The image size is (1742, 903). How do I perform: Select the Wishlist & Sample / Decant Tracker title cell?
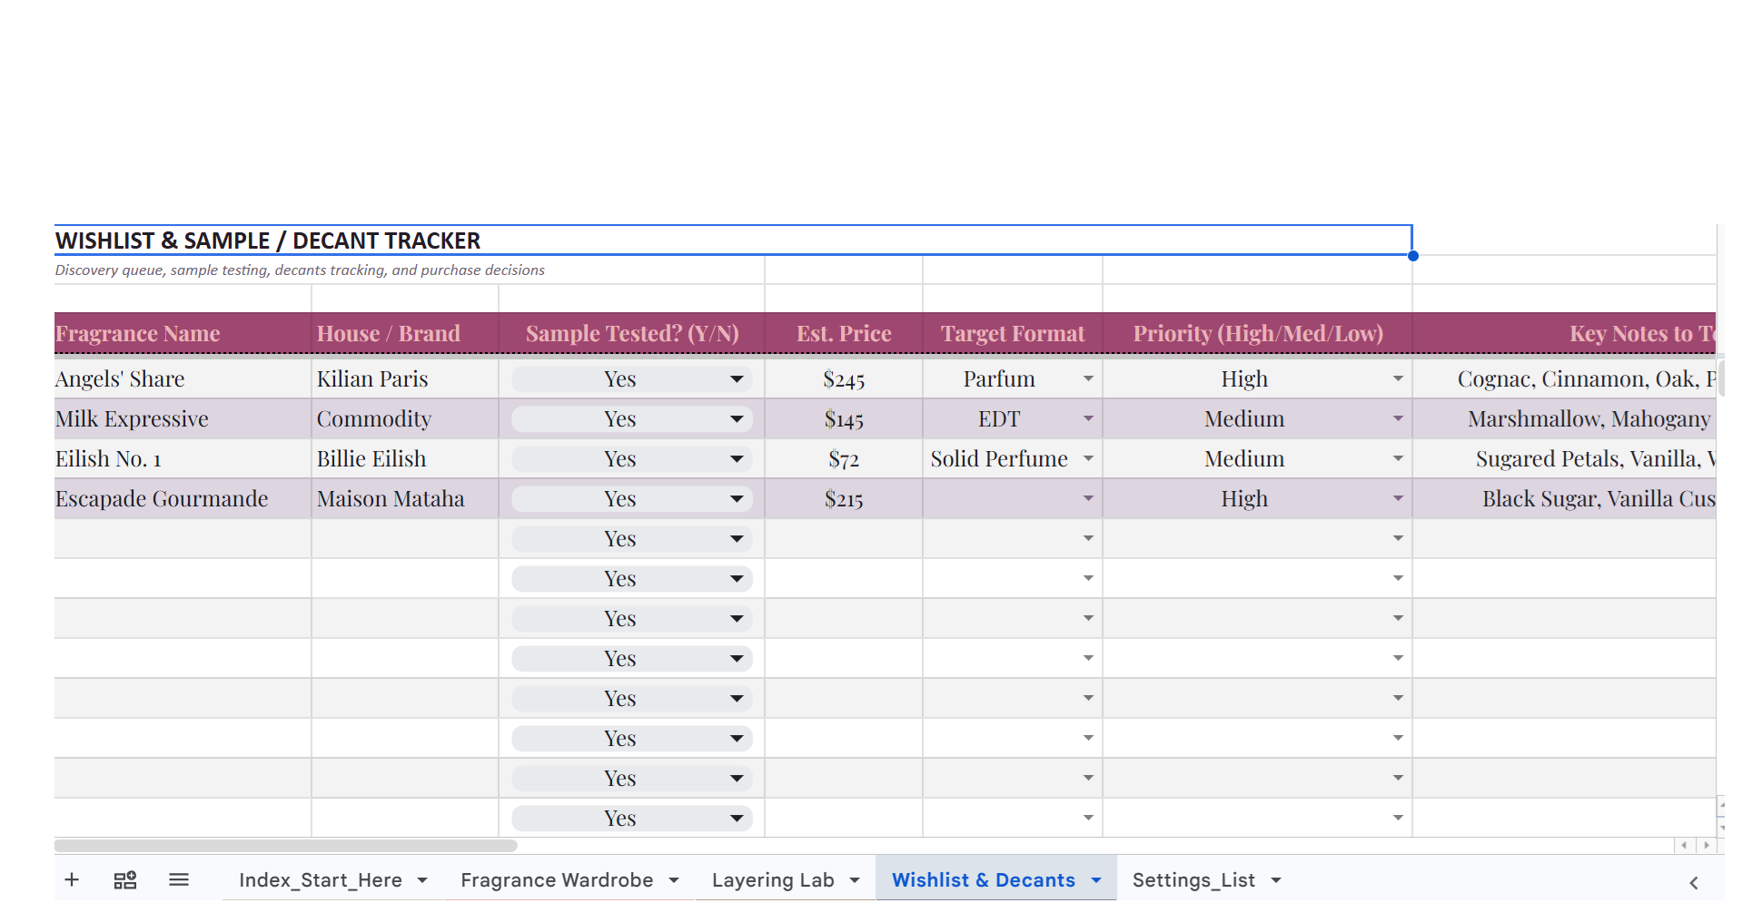coord(733,240)
